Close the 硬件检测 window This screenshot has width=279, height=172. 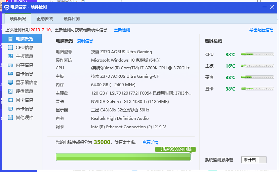(272, 7)
